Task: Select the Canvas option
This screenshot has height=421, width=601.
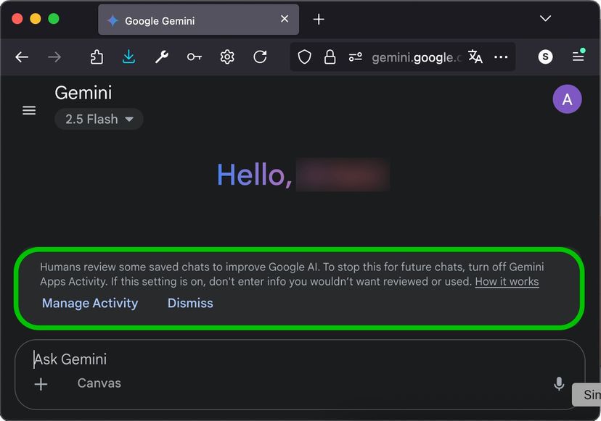Action: 98,383
